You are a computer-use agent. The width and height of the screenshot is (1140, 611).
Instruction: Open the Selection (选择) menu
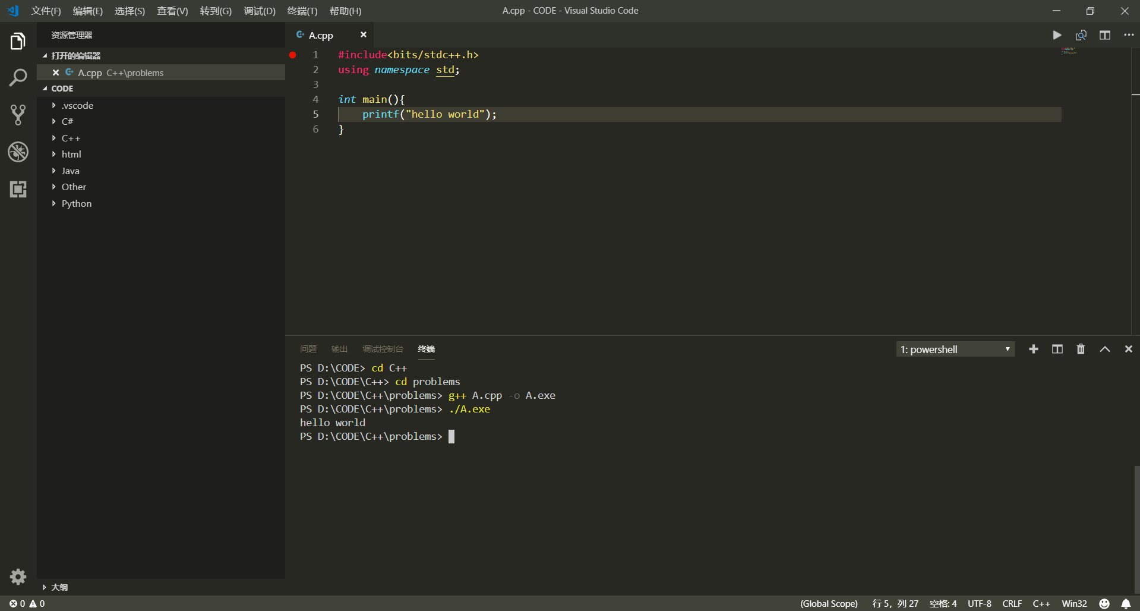(x=130, y=11)
